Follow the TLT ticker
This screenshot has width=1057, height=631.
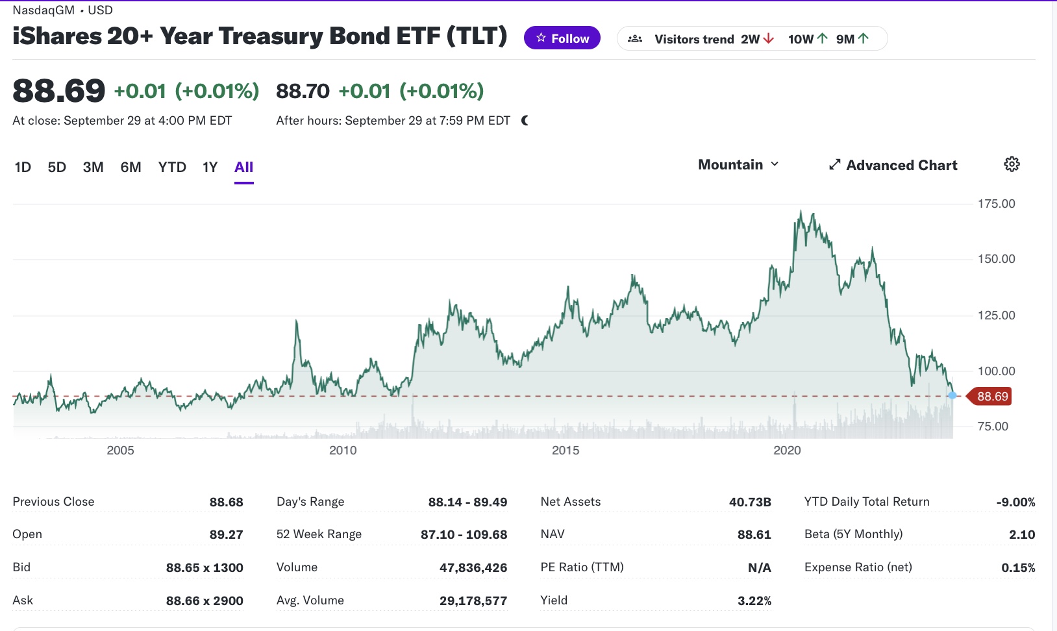pyautogui.click(x=562, y=38)
